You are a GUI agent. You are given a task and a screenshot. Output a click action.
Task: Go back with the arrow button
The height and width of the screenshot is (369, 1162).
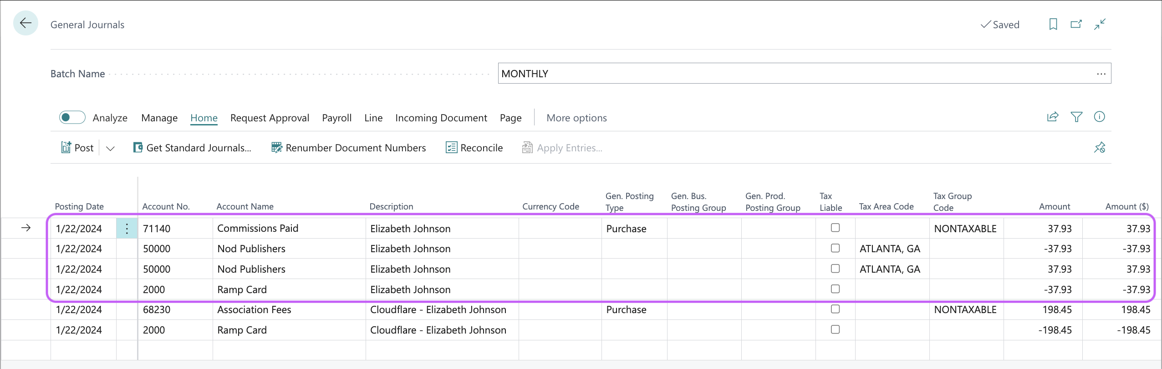pyautogui.click(x=25, y=23)
